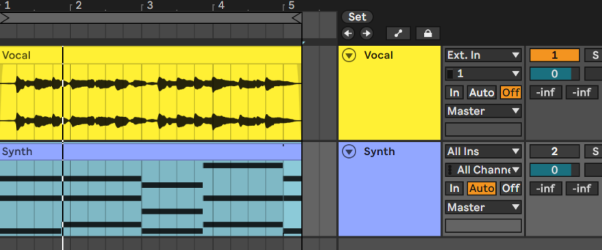
Task: Toggle Vocal track activator 1
Action: coord(554,55)
